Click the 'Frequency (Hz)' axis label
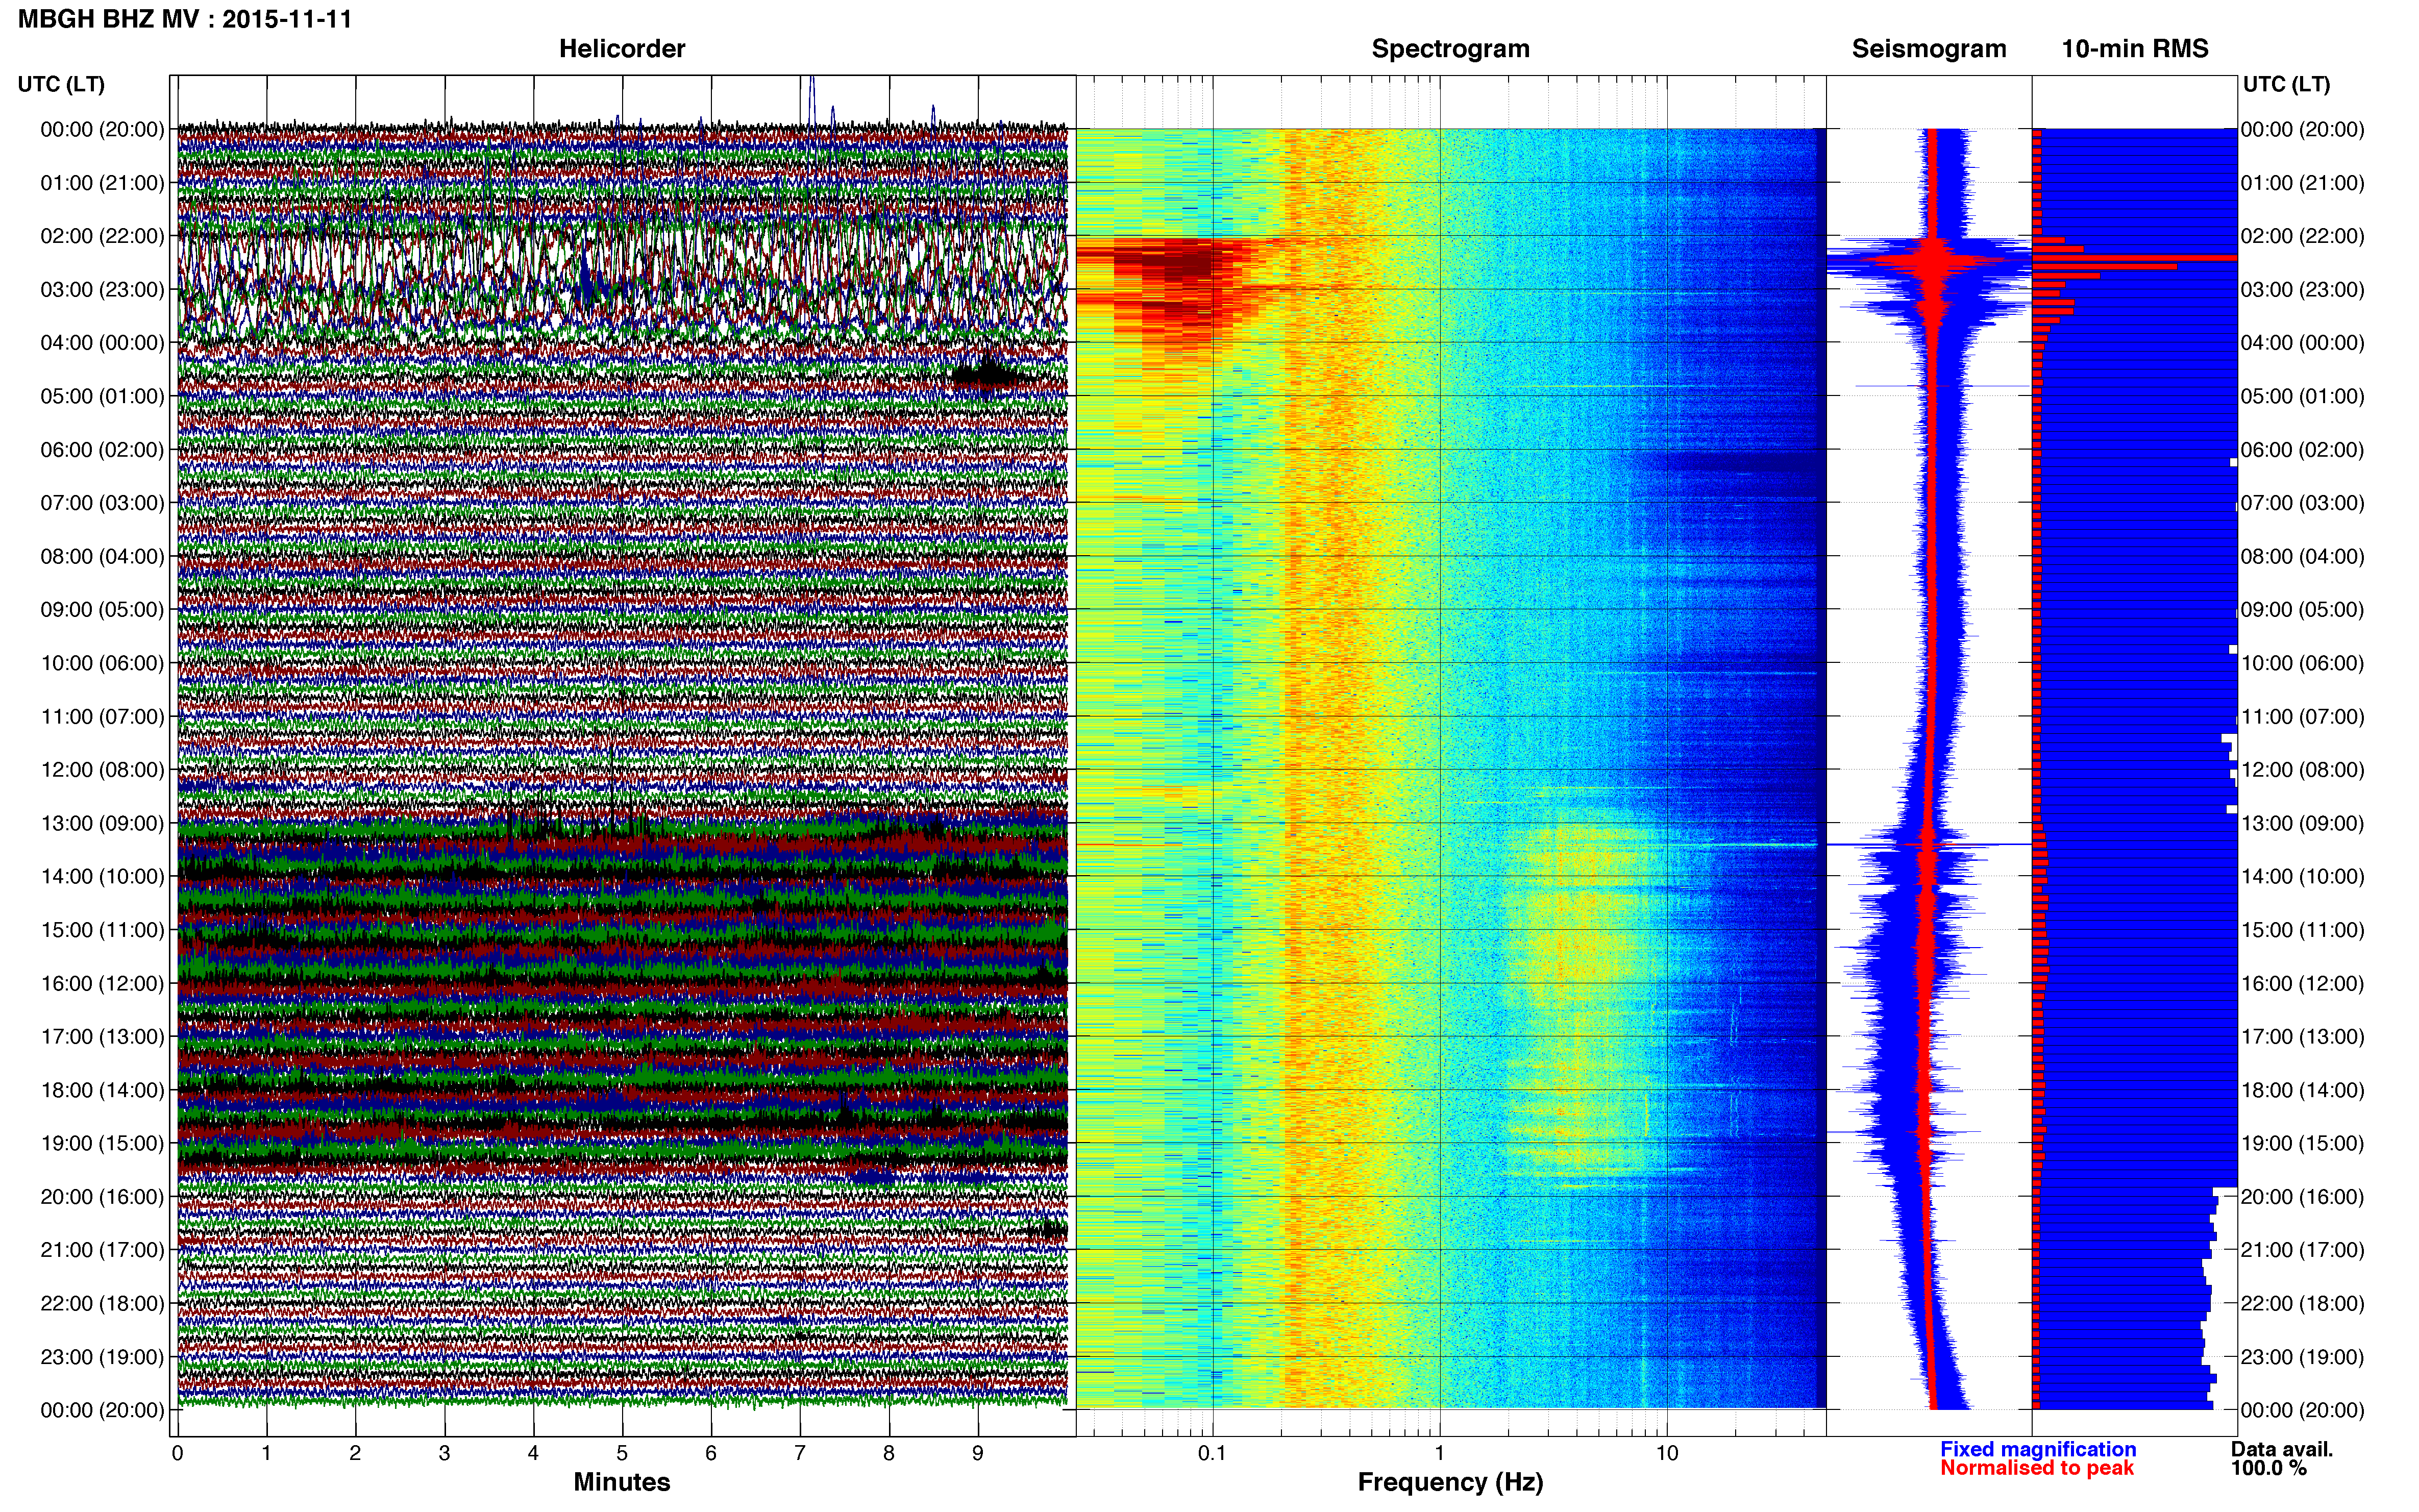The height and width of the screenshot is (1512, 2419). [1450, 1482]
